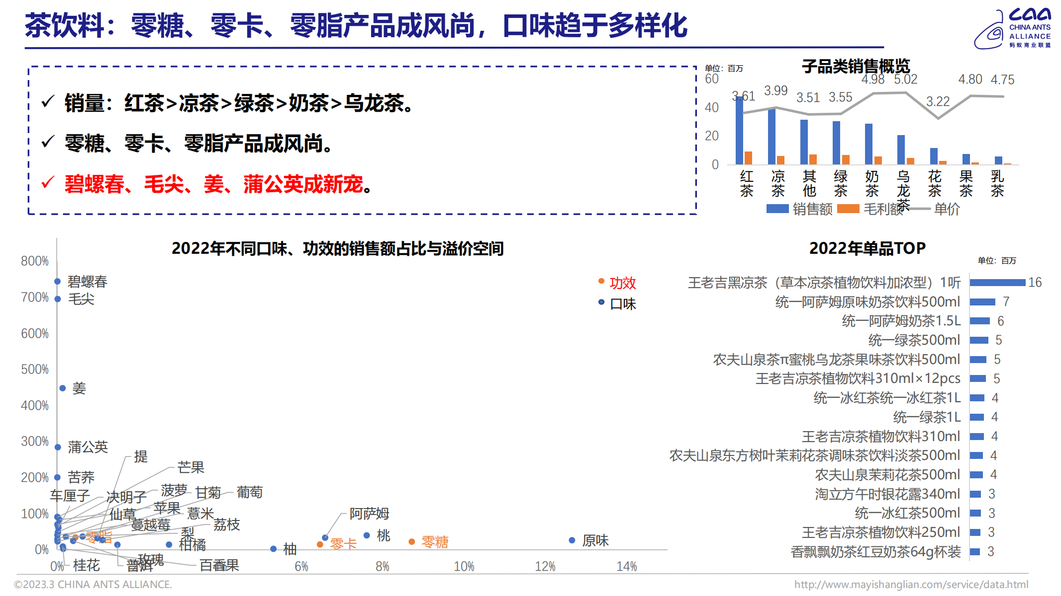Click the orange 零卡 scatter point
Screen dimensions: 1061x596
click(x=320, y=544)
